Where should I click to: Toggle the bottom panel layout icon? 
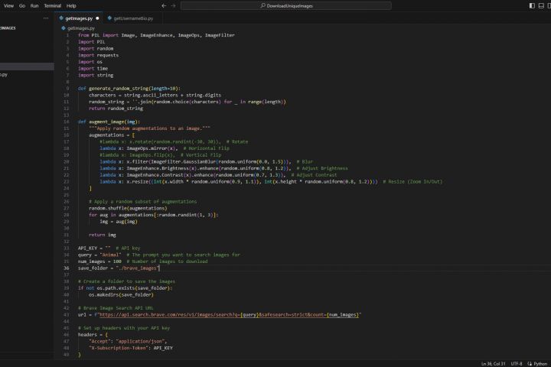point(541,5)
